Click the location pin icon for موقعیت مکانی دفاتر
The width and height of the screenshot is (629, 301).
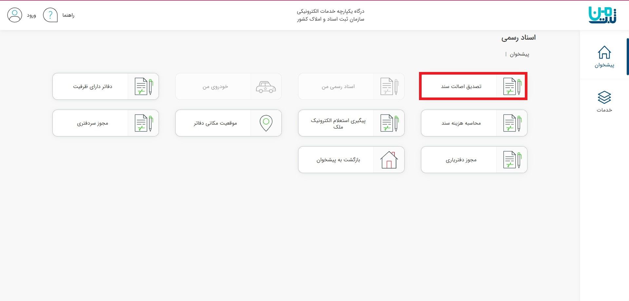point(266,123)
